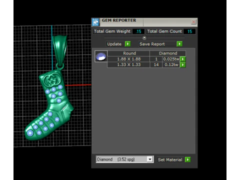Click the Save Report button label
The image size is (240, 180).
click(157, 44)
